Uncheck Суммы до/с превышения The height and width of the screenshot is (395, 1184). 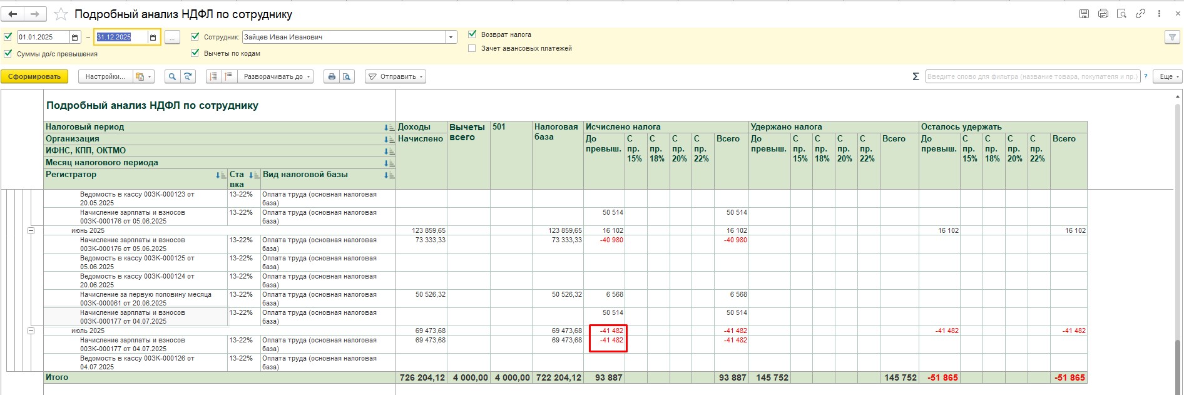[8, 54]
